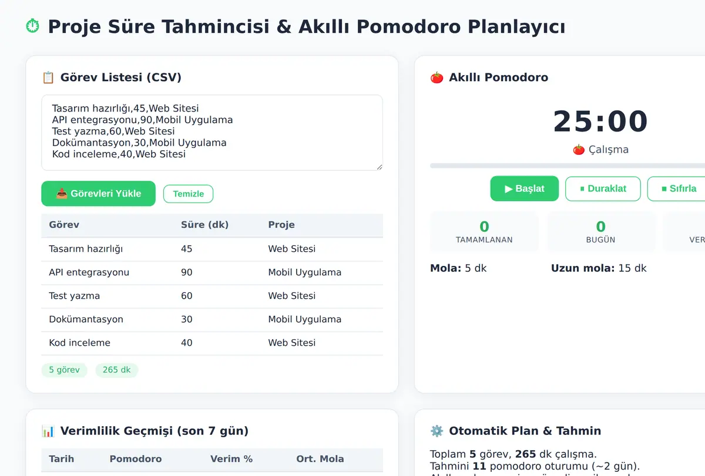
Task: Click inside the CSV task list textarea
Action: tap(212, 133)
